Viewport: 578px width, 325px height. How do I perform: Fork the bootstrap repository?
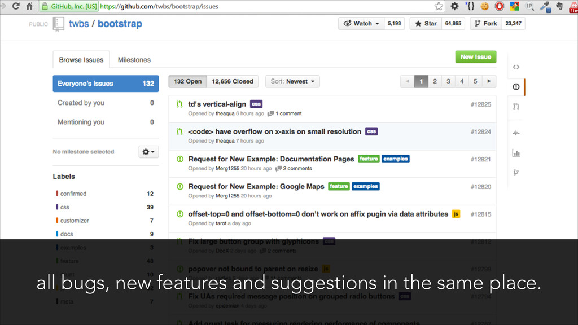[485, 24]
